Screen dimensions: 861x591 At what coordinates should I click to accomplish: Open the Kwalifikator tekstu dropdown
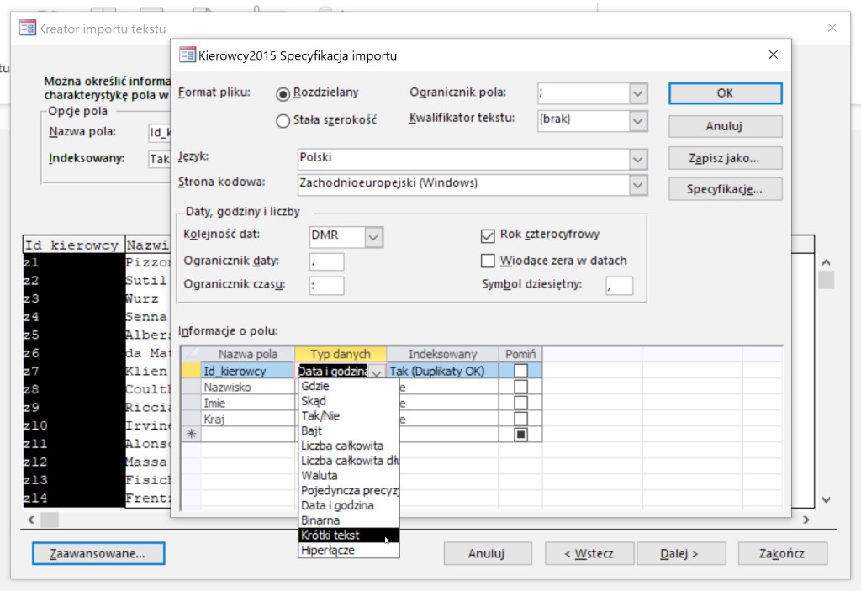(638, 120)
